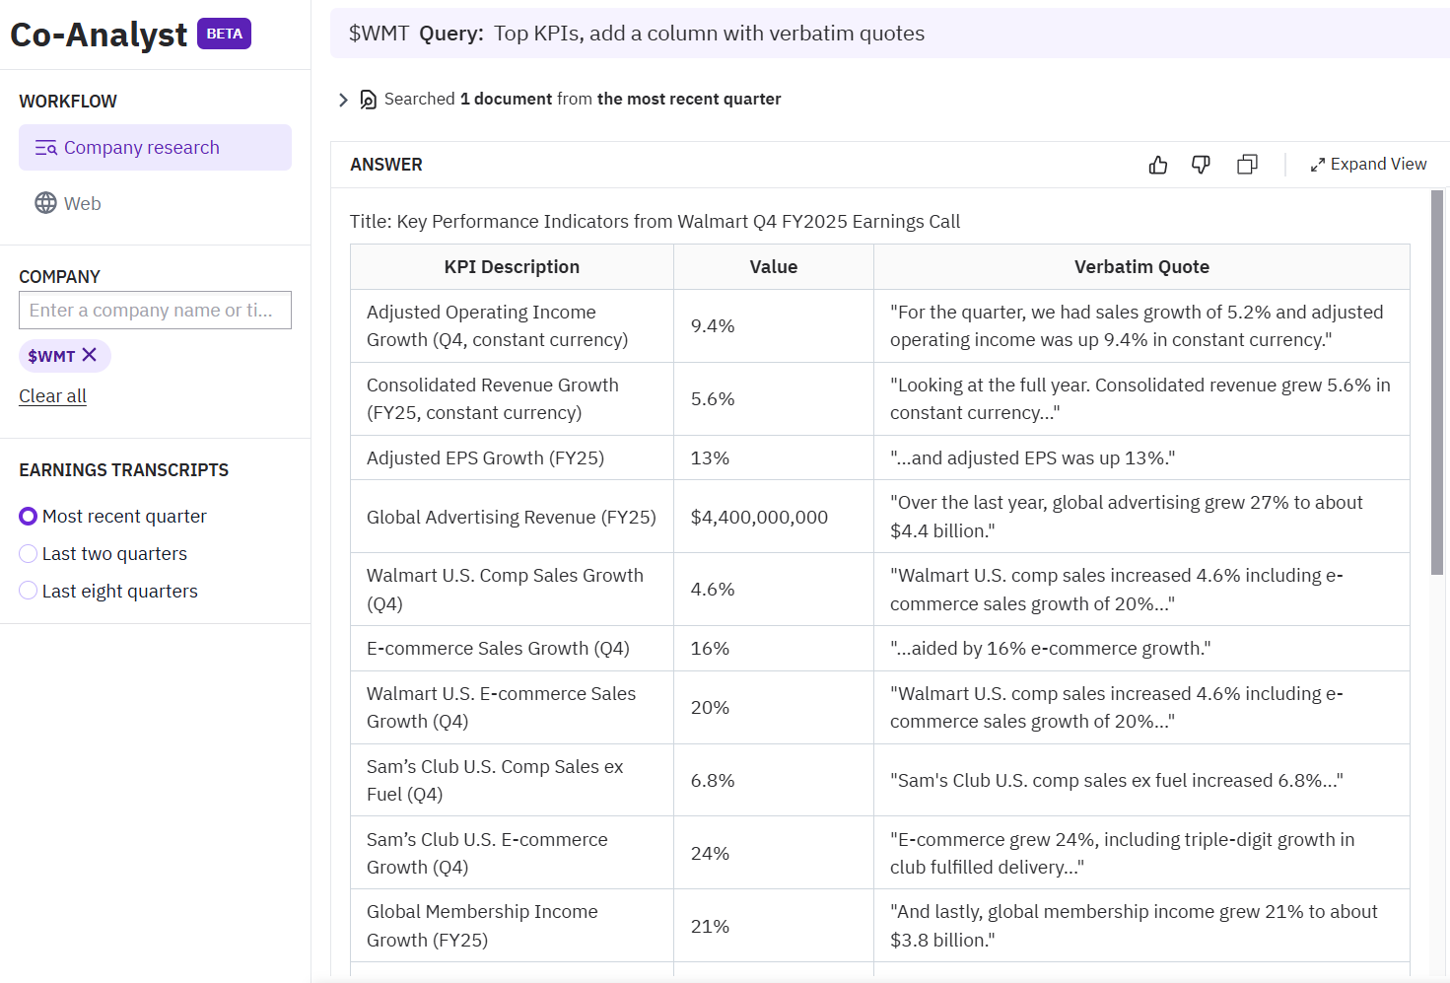
Task: Click the thumbs down icon
Action: coord(1201,165)
